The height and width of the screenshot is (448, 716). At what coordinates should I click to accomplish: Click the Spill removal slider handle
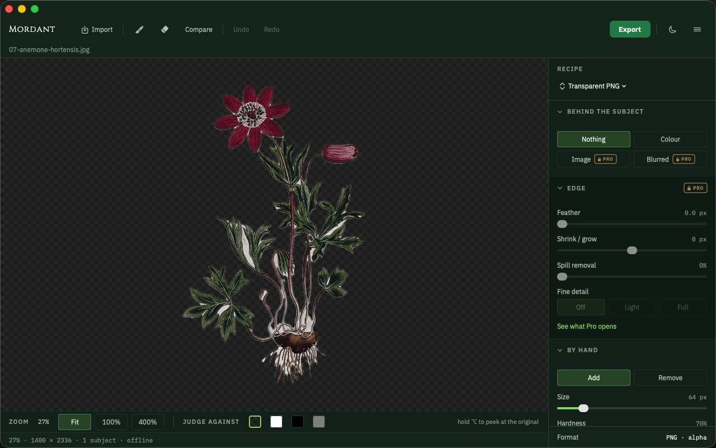[562, 277]
